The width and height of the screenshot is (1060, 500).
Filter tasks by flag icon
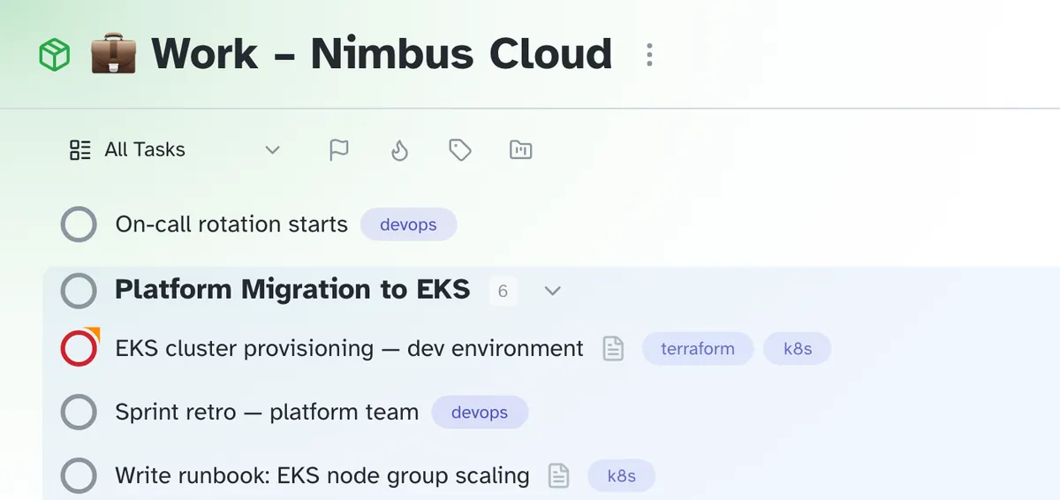click(x=339, y=150)
